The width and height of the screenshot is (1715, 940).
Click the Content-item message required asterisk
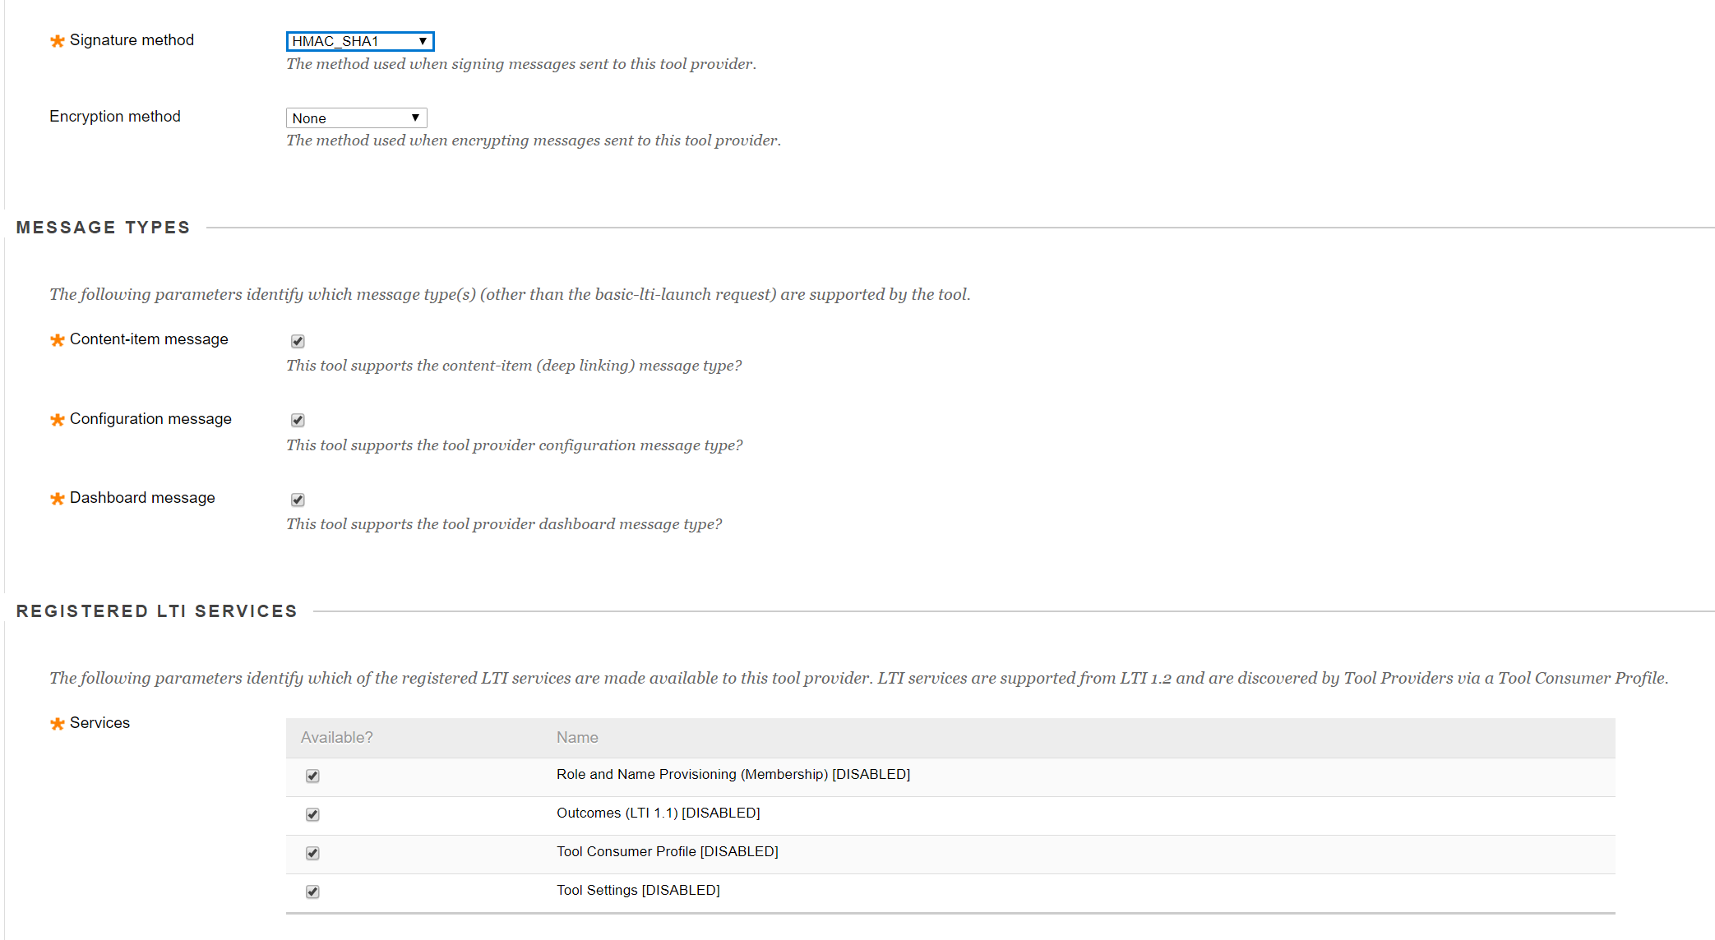[57, 340]
